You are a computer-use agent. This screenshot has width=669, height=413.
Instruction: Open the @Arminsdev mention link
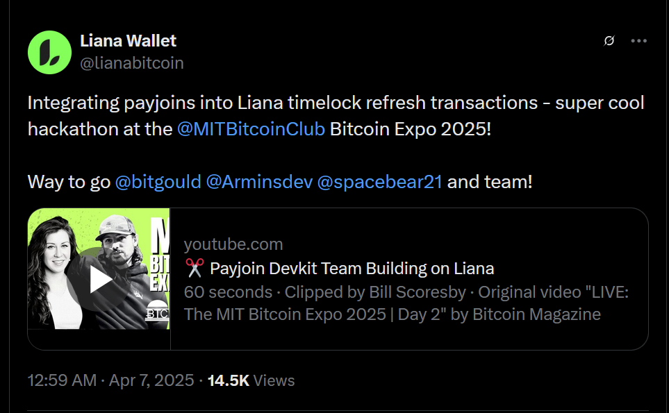point(259,182)
